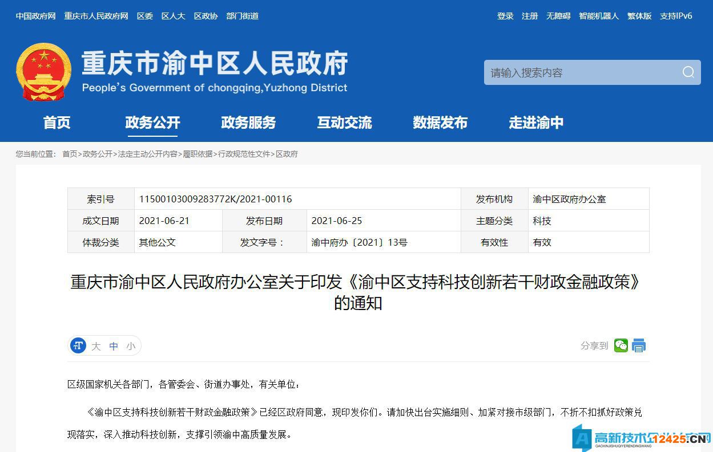Click the 登录 login link
The image size is (713, 452).
tap(505, 16)
